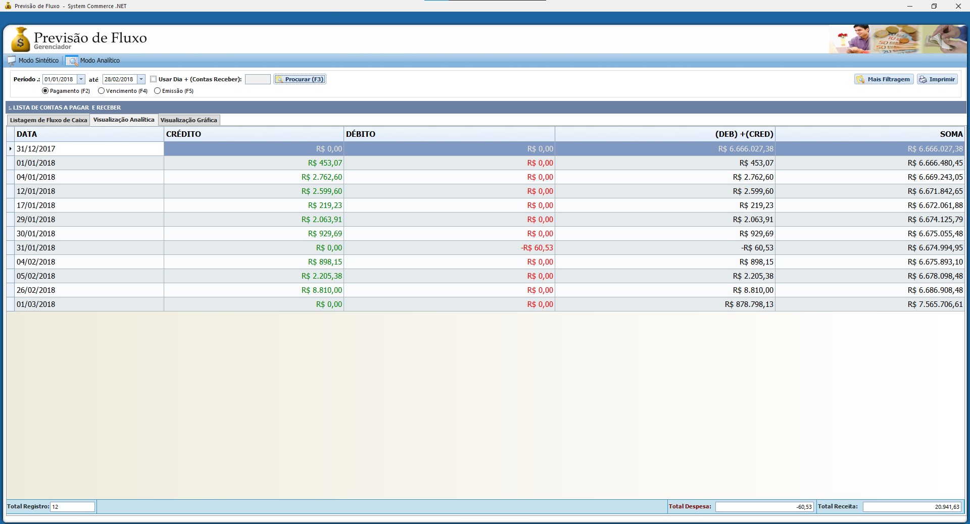
Task: Click the magnifier icon on Procurar
Action: click(279, 79)
